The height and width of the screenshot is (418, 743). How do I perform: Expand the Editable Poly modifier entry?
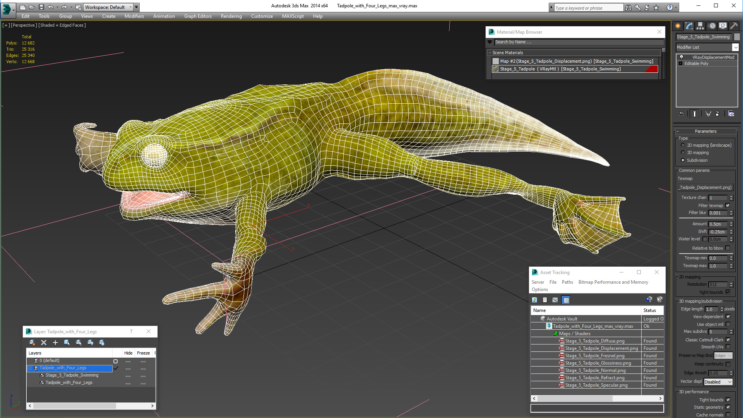tap(680, 63)
